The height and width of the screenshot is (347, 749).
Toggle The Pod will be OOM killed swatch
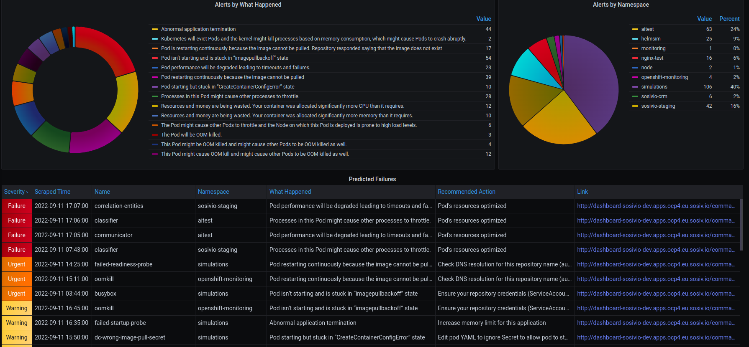[155, 135]
